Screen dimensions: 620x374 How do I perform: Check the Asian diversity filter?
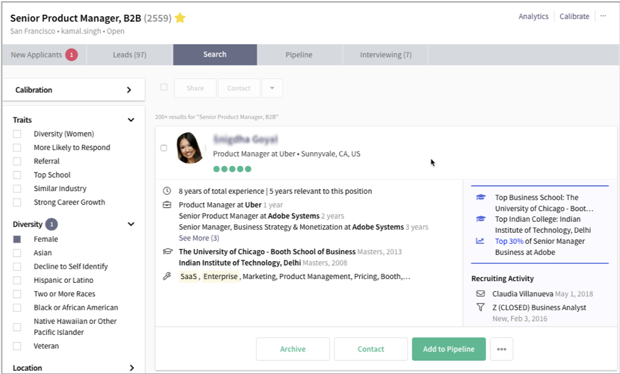tap(17, 253)
